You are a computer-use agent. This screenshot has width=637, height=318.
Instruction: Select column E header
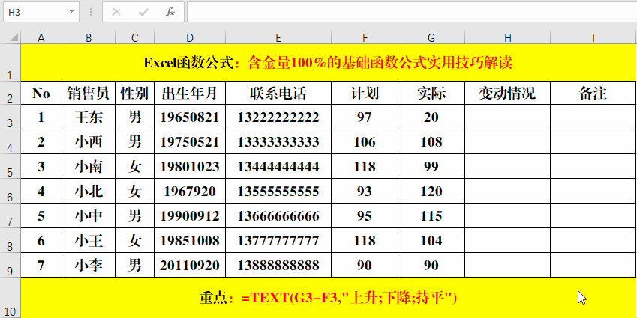click(x=278, y=37)
